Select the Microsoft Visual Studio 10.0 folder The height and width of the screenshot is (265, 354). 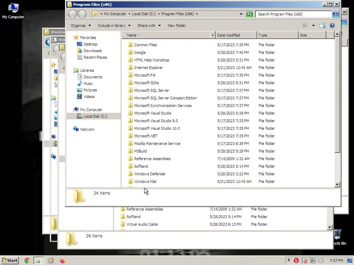coord(157,128)
